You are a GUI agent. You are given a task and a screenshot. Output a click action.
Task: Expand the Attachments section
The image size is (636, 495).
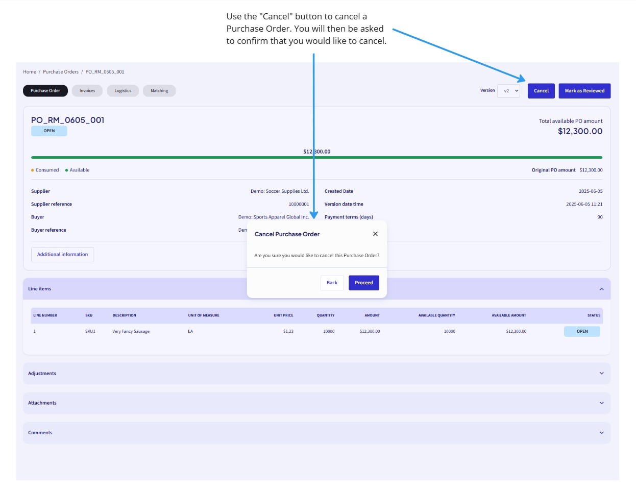pyautogui.click(x=601, y=403)
